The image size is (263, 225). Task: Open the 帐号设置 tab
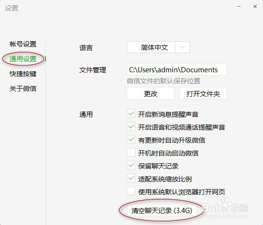click(23, 44)
